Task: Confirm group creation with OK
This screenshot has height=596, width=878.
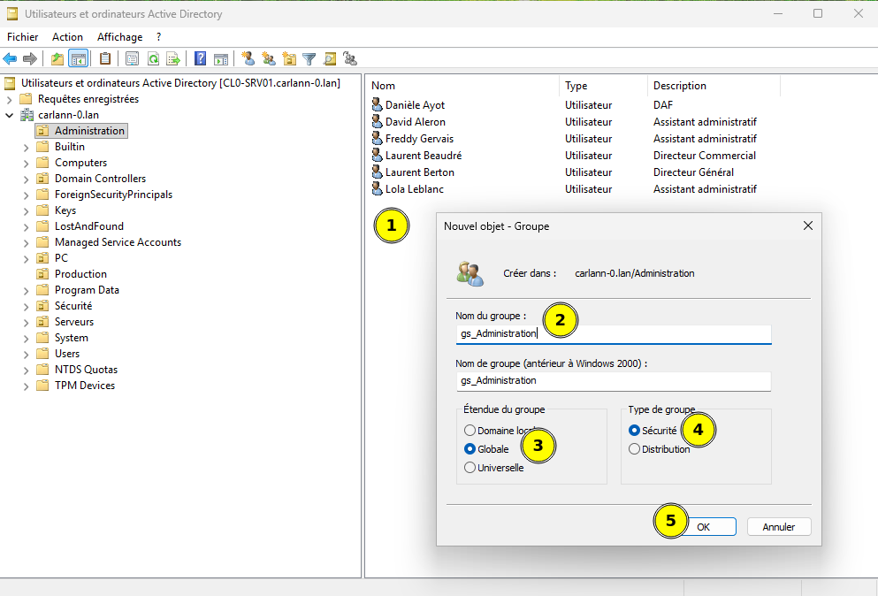Action: (x=703, y=526)
